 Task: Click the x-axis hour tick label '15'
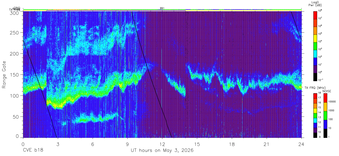click(197, 144)
